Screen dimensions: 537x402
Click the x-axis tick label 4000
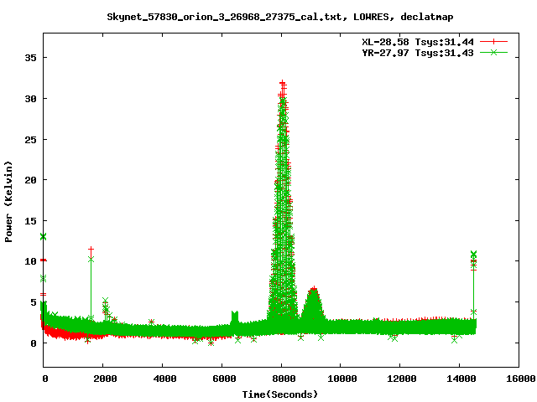(x=164, y=379)
